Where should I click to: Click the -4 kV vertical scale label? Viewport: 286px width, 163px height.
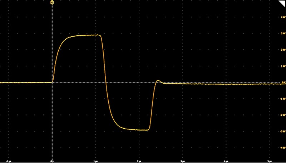(x=283, y=148)
